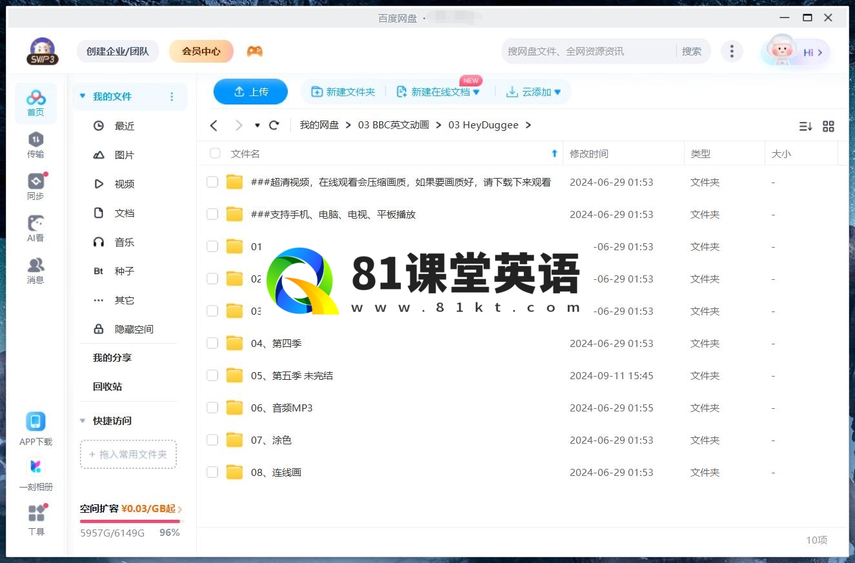855x563 pixels.
Task: Check the 01 folder checkbox
Action: 212,246
